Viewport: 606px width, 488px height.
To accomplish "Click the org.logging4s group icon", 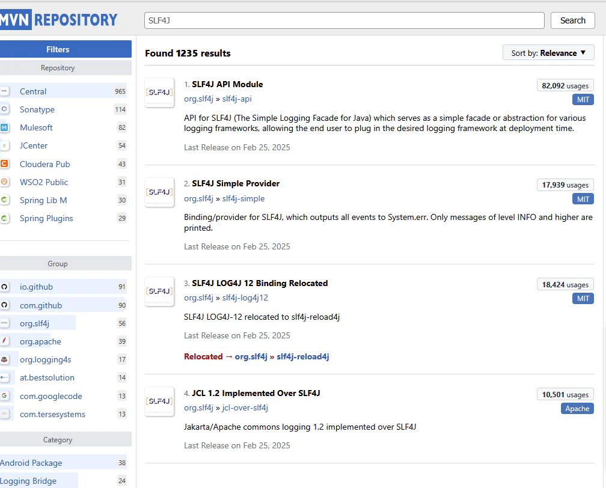I will [x=4, y=359].
